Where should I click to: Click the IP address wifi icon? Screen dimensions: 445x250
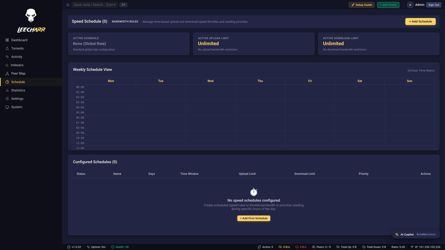coord(412,247)
